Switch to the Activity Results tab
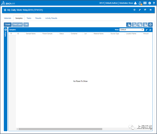 (x=51, y=18)
